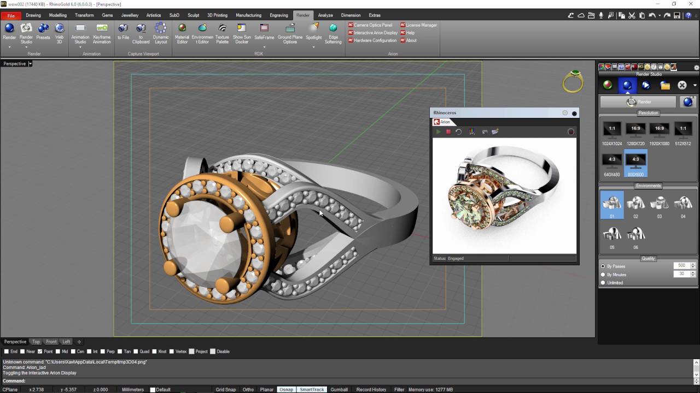The image size is (700, 393).
Task: Toggle the Mid osnap checkbox
Action: (57, 352)
